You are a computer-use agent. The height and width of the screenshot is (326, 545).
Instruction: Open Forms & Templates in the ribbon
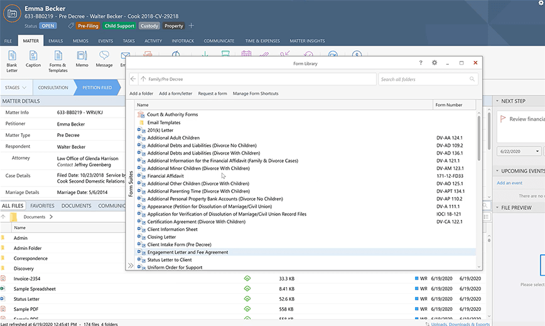pos(58,62)
